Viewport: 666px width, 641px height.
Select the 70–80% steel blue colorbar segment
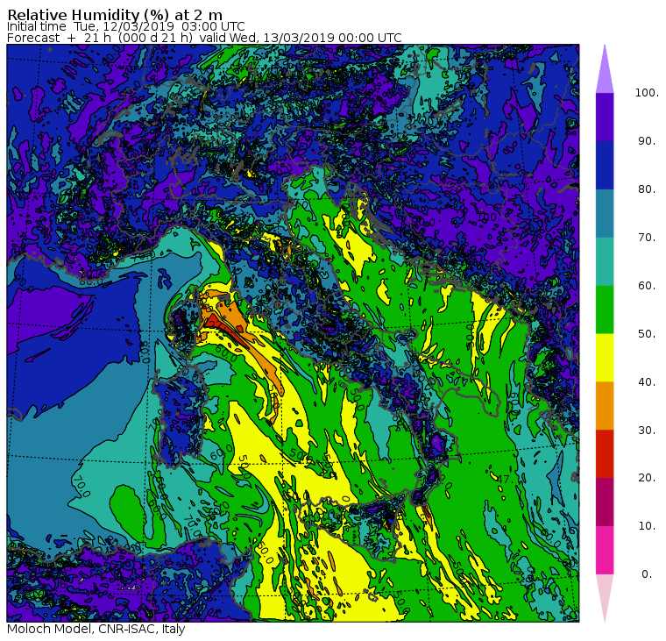(605, 213)
